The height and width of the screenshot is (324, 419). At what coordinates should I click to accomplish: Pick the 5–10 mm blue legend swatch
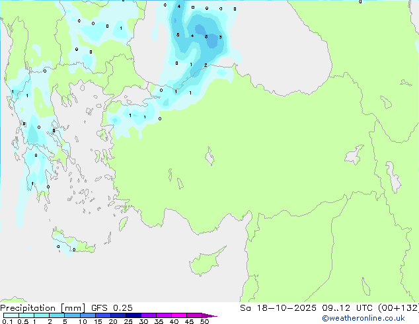click(x=72, y=315)
